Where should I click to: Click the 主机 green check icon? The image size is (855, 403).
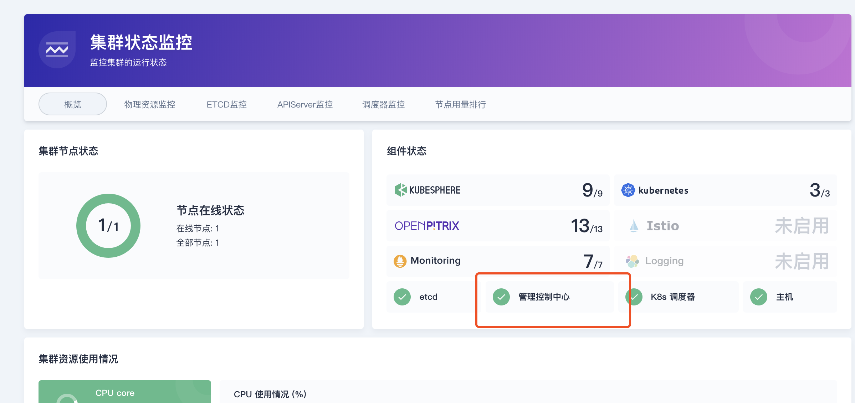click(759, 297)
